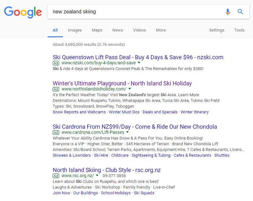This screenshot has height=201, width=253.
Task: Expand the dropdown arrow after cardrona.com/Lift-Passes URL
Action: point(128,132)
